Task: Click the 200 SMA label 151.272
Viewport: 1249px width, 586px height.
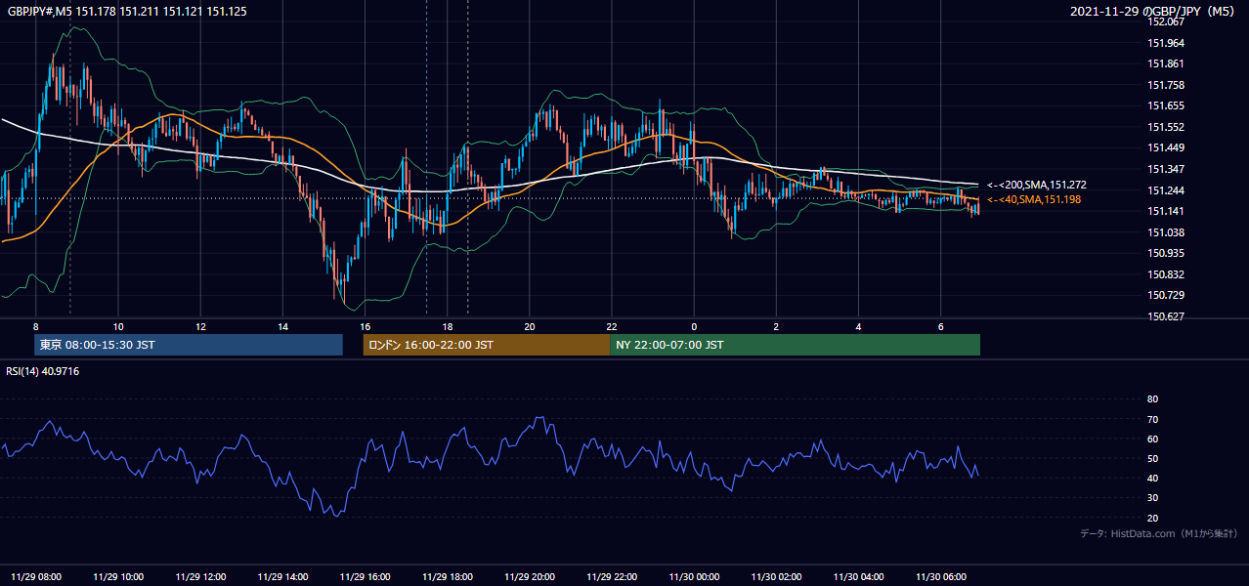Action: tap(1036, 185)
